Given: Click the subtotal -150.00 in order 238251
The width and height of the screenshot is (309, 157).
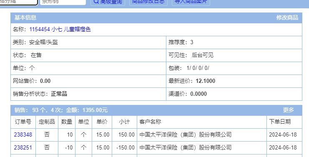Looking at the screenshot, I should coord(126,147).
